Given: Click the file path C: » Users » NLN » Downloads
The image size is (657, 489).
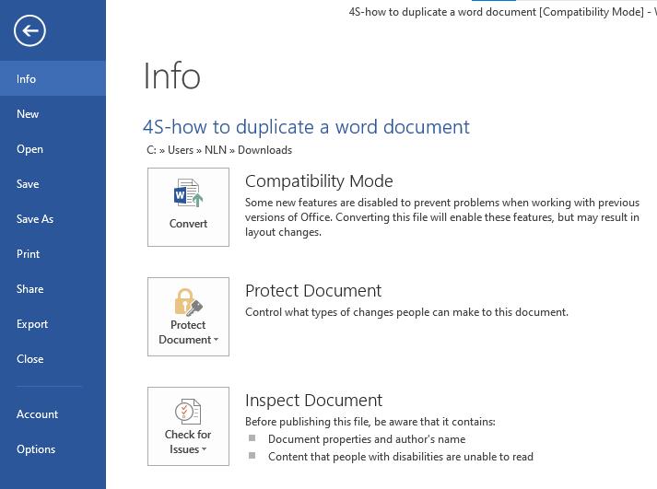Looking at the screenshot, I should pos(219,150).
